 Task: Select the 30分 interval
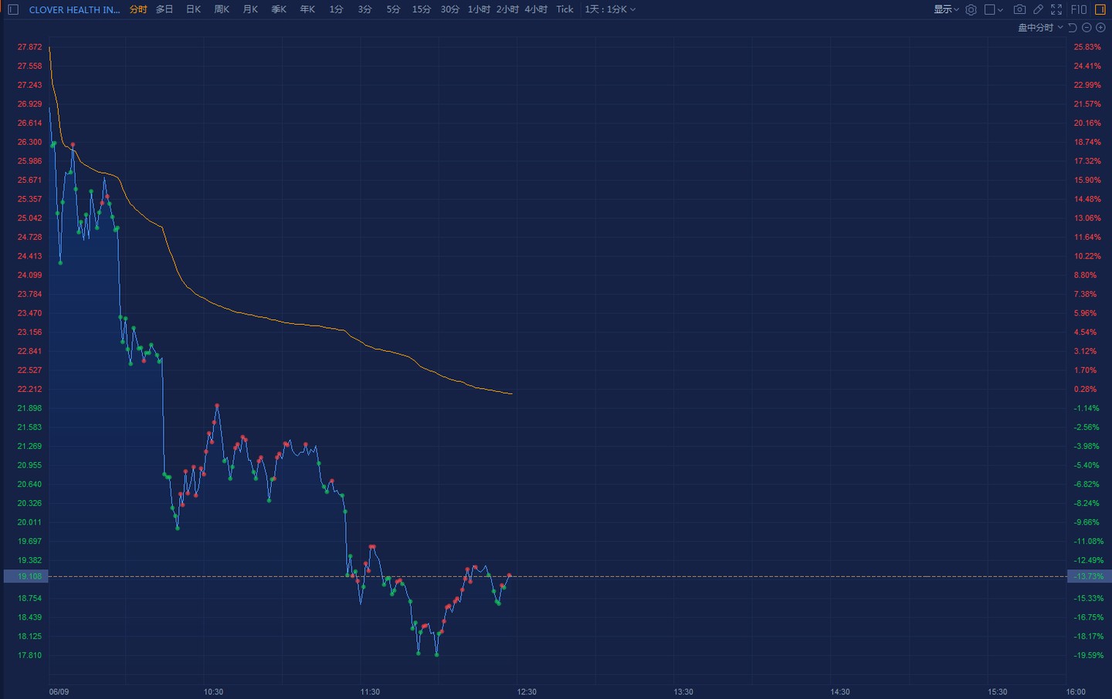pyautogui.click(x=450, y=9)
